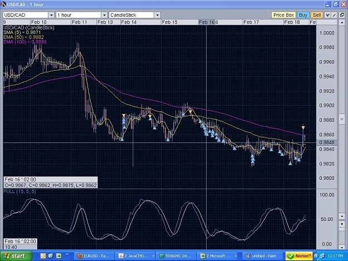Click the EMA (100) indicator label
The image size is (348, 261).
[x=25, y=42]
